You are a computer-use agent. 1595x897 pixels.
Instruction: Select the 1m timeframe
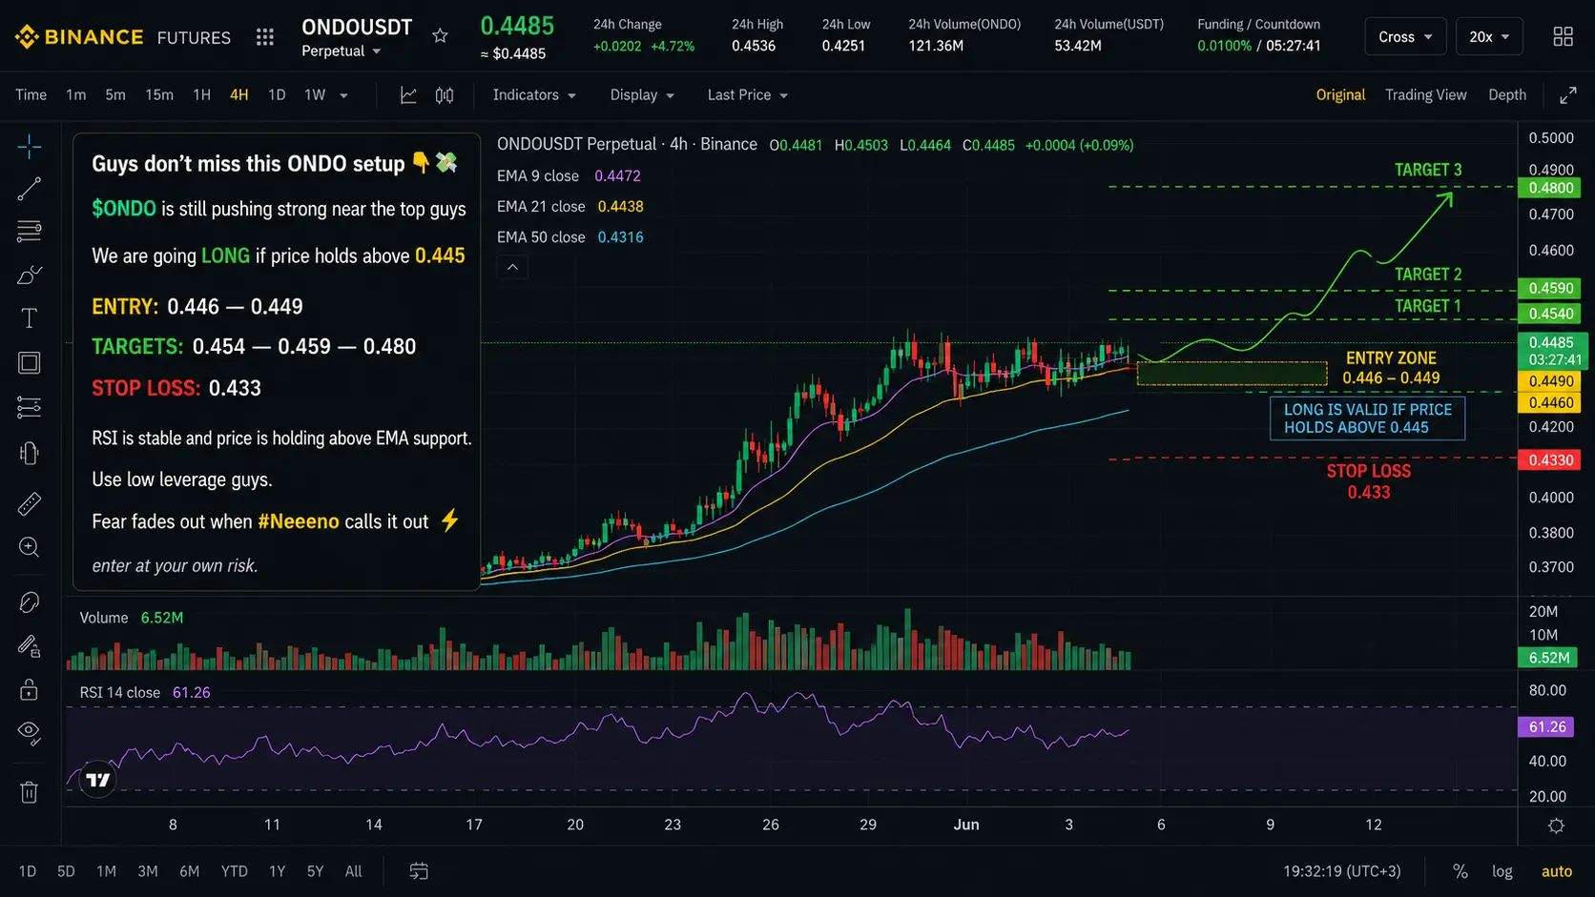tap(76, 95)
